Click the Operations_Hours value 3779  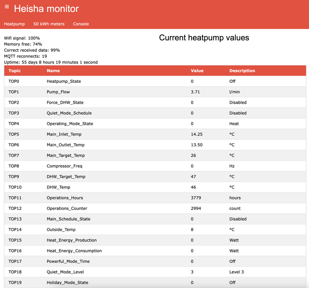[196, 198]
